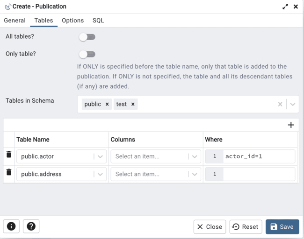The width and height of the screenshot is (304, 239).
Task: Clear all selected schemas
Action: (x=280, y=104)
